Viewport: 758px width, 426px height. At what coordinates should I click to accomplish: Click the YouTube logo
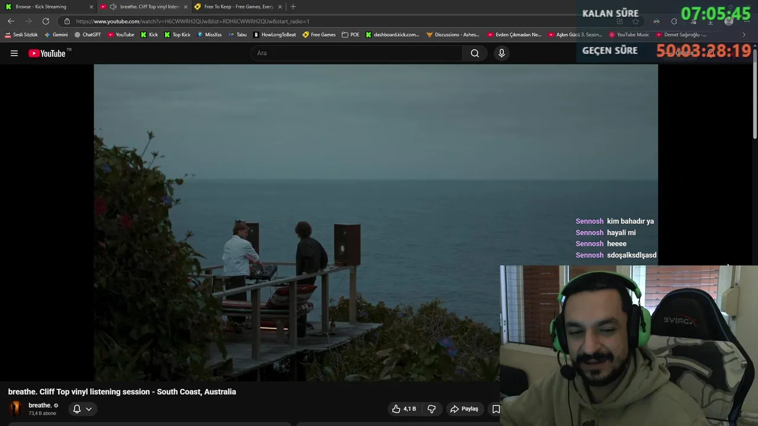[47, 53]
